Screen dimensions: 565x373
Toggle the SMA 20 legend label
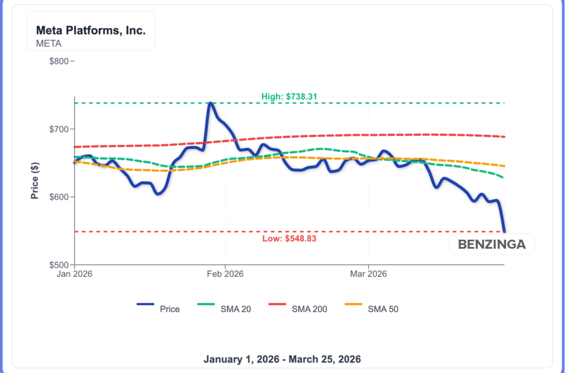pos(236,309)
